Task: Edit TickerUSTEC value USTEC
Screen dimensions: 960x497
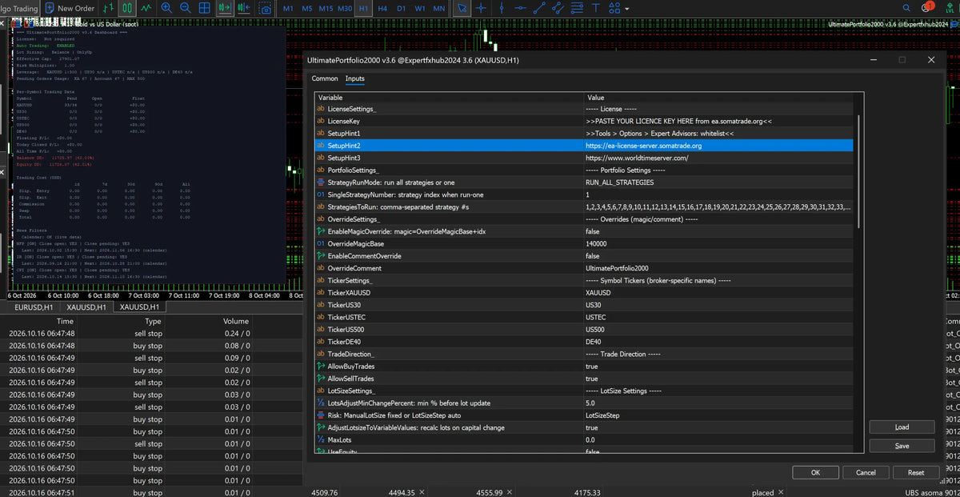Action: pos(718,318)
